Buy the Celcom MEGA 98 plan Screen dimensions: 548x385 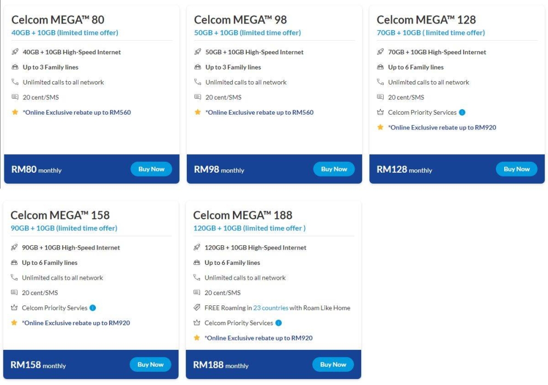pyautogui.click(x=334, y=169)
